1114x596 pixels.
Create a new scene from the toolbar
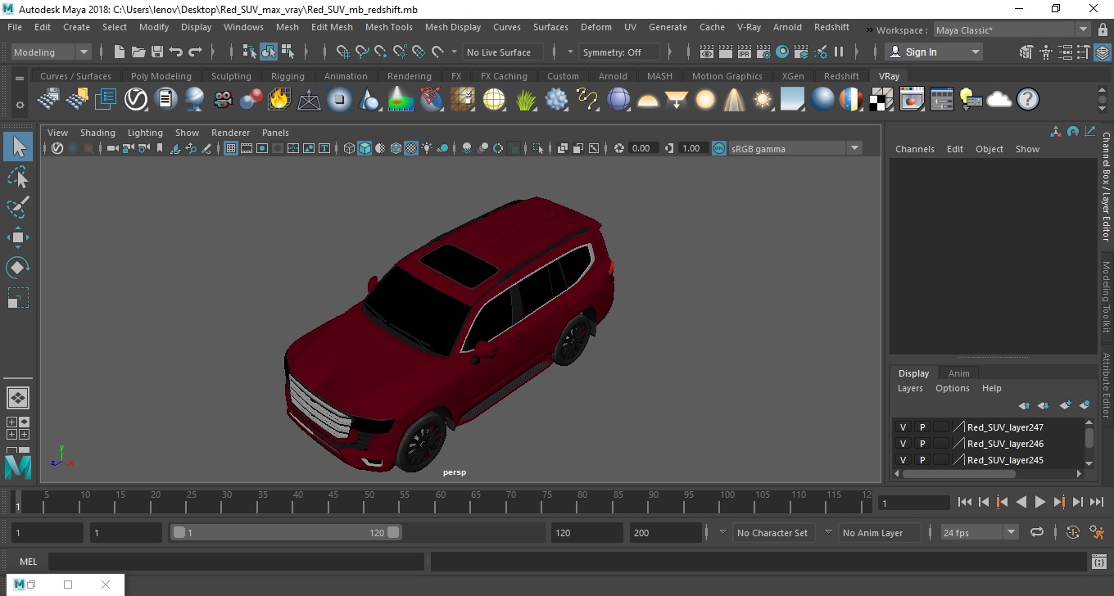pos(120,52)
